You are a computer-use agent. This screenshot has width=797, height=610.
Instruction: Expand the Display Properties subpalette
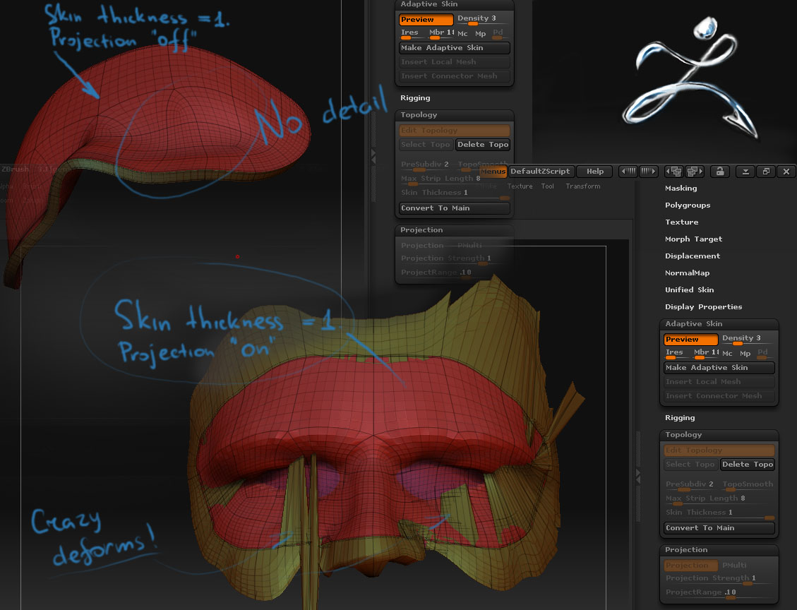[x=703, y=306]
